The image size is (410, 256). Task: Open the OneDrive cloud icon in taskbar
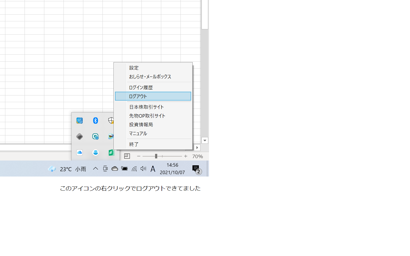[x=115, y=169]
